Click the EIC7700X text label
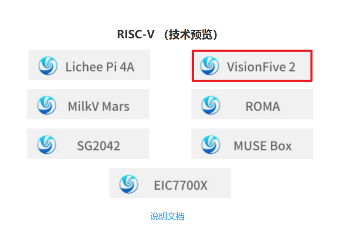 coord(181,185)
